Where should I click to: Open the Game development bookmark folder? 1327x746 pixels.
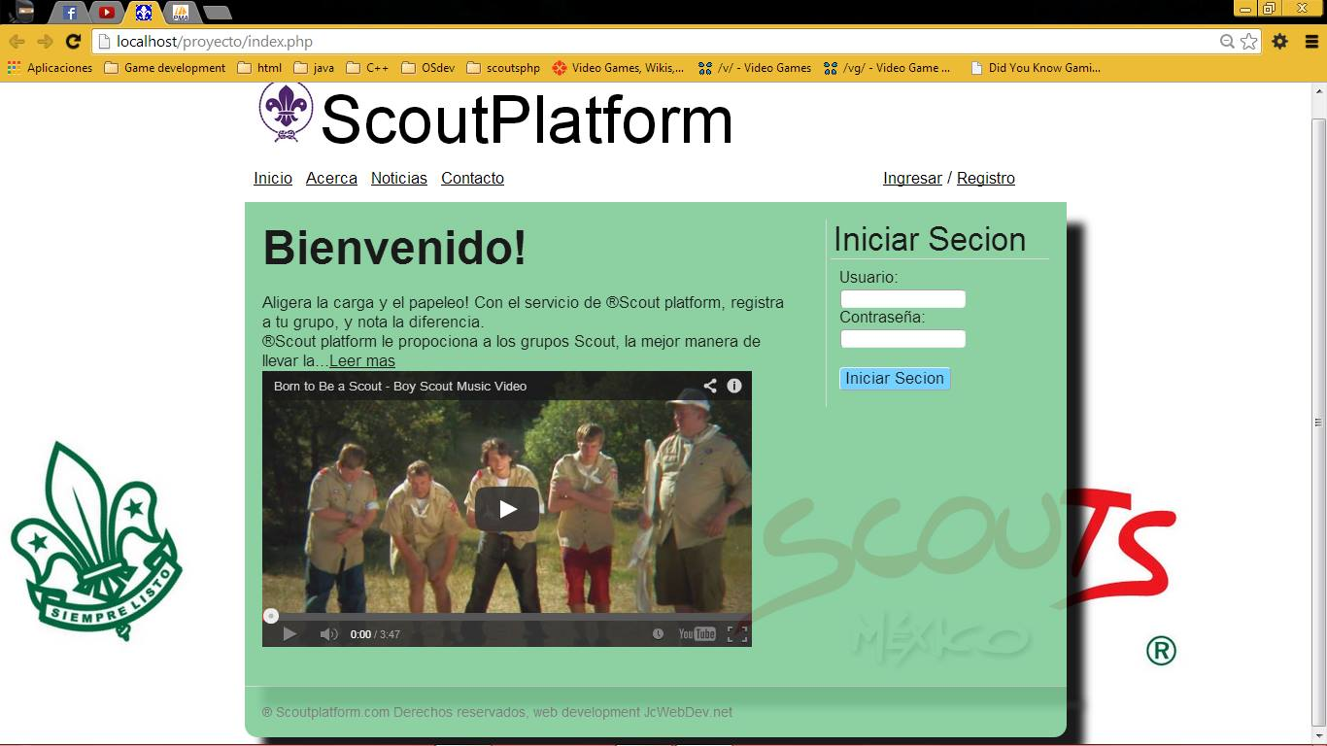click(x=164, y=68)
